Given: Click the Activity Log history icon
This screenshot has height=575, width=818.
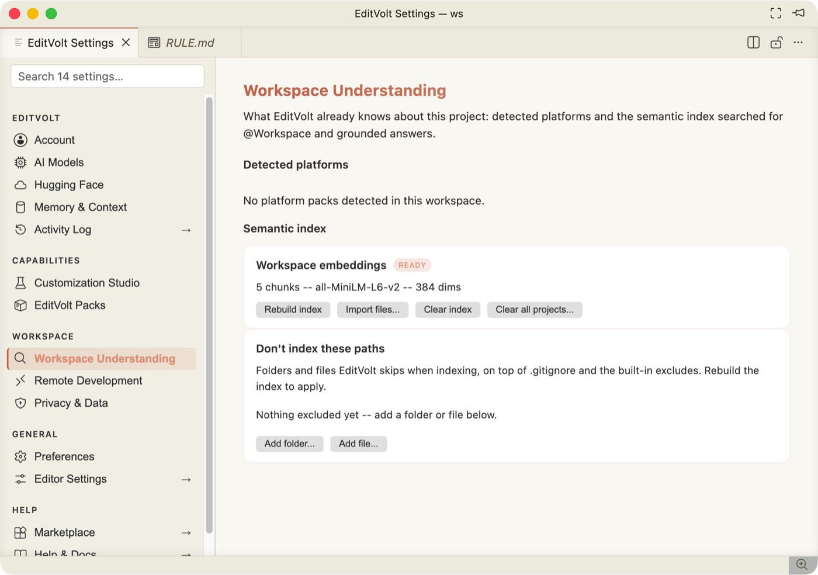Looking at the screenshot, I should pyautogui.click(x=20, y=230).
